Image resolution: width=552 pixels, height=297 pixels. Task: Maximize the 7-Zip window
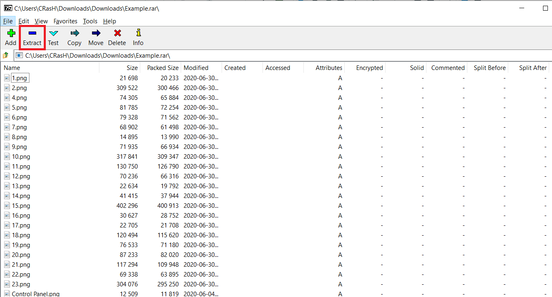click(x=545, y=8)
